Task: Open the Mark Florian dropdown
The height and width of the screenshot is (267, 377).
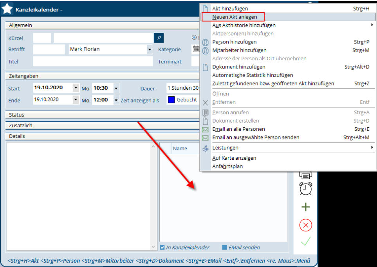Action: [150, 50]
